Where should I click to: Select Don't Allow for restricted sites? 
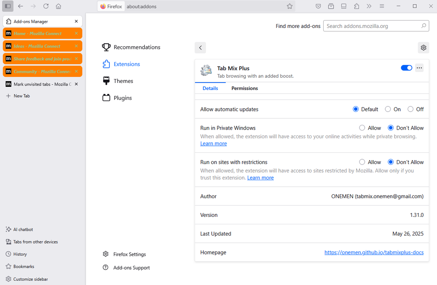[x=391, y=162]
